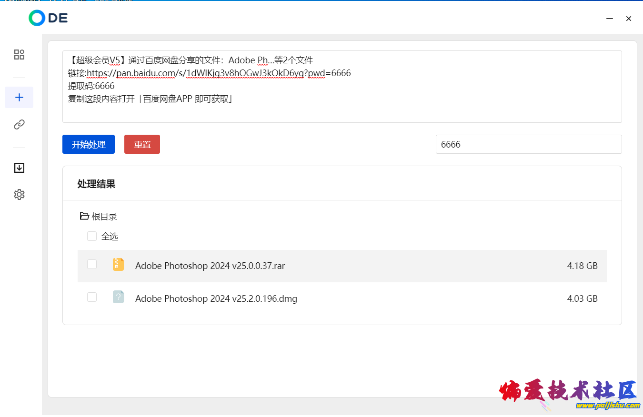The image size is (643, 417).
Task: Click the rar archive file icon
Action: [x=118, y=265]
